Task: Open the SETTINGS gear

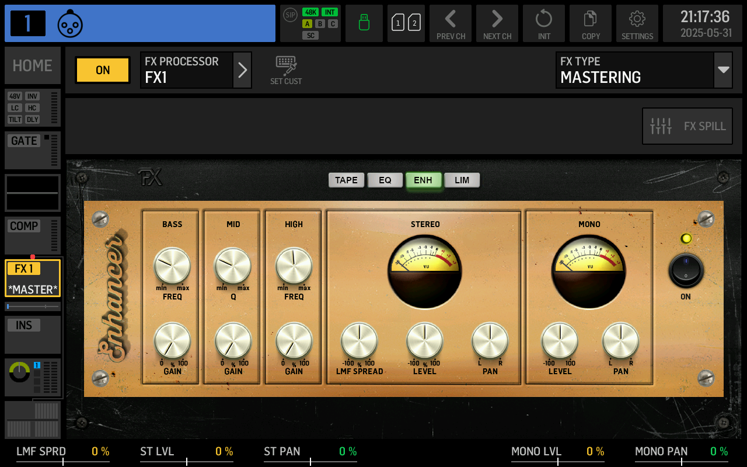Action: pyautogui.click(x=637, y=23)
